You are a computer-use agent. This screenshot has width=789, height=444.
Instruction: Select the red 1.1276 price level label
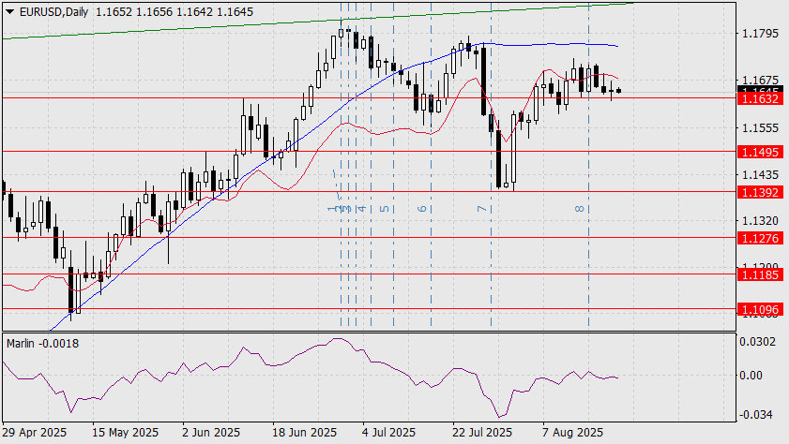[760, 238]
